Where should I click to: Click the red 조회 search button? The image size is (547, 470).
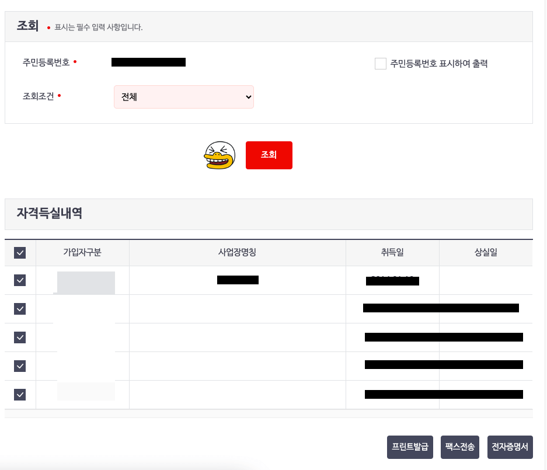pos(269,155)
